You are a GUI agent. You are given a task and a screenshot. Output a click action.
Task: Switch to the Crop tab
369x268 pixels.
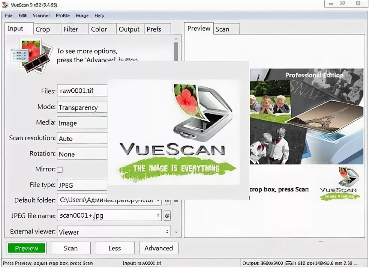point(47,29)
